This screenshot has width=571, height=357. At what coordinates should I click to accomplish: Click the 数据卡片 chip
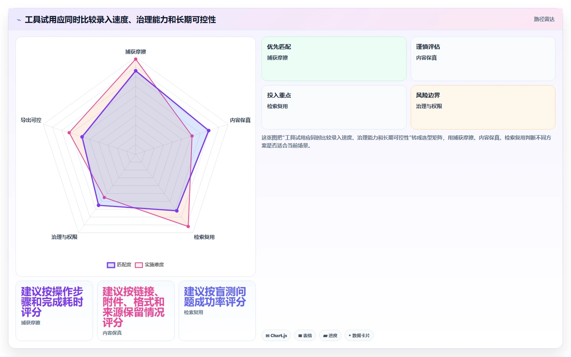(359, 336)
